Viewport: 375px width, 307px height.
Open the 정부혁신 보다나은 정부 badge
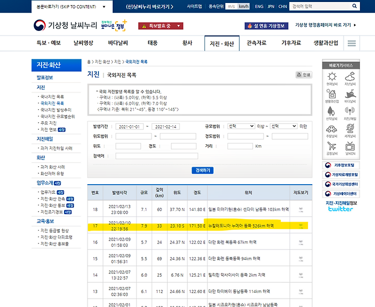(114, 25)
